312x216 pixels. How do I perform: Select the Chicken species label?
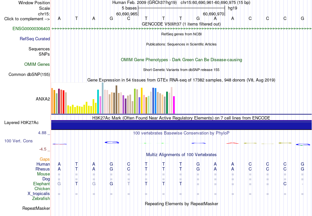(42, 189)
